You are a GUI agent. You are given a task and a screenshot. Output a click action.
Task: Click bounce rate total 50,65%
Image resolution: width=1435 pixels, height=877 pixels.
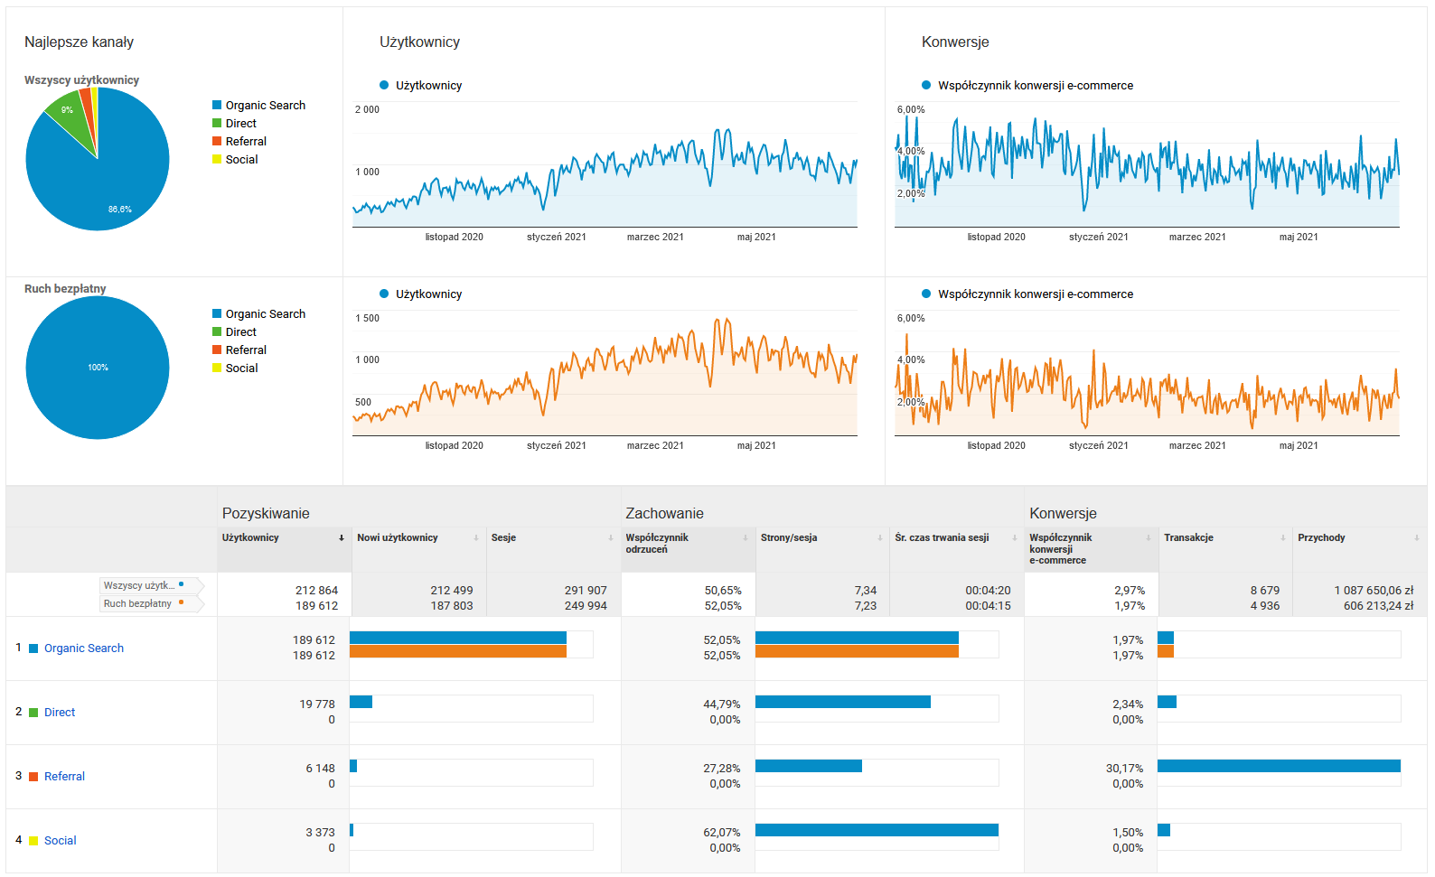pos(723,591)
